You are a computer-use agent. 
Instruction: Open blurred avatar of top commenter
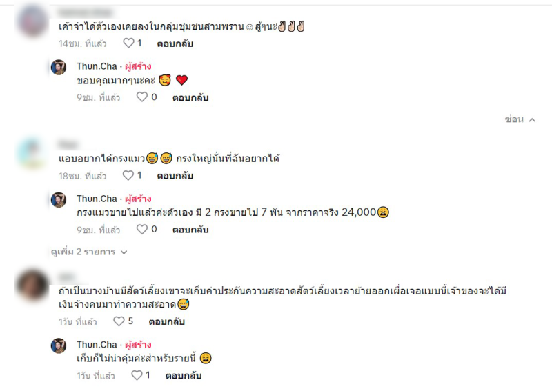32,21
